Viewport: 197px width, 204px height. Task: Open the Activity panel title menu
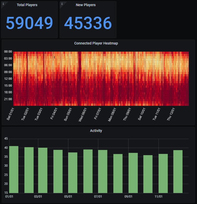point(96,131)
